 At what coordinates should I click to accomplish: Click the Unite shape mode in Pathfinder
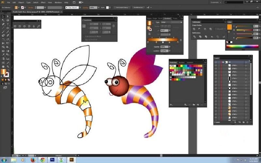click(194, 28)
